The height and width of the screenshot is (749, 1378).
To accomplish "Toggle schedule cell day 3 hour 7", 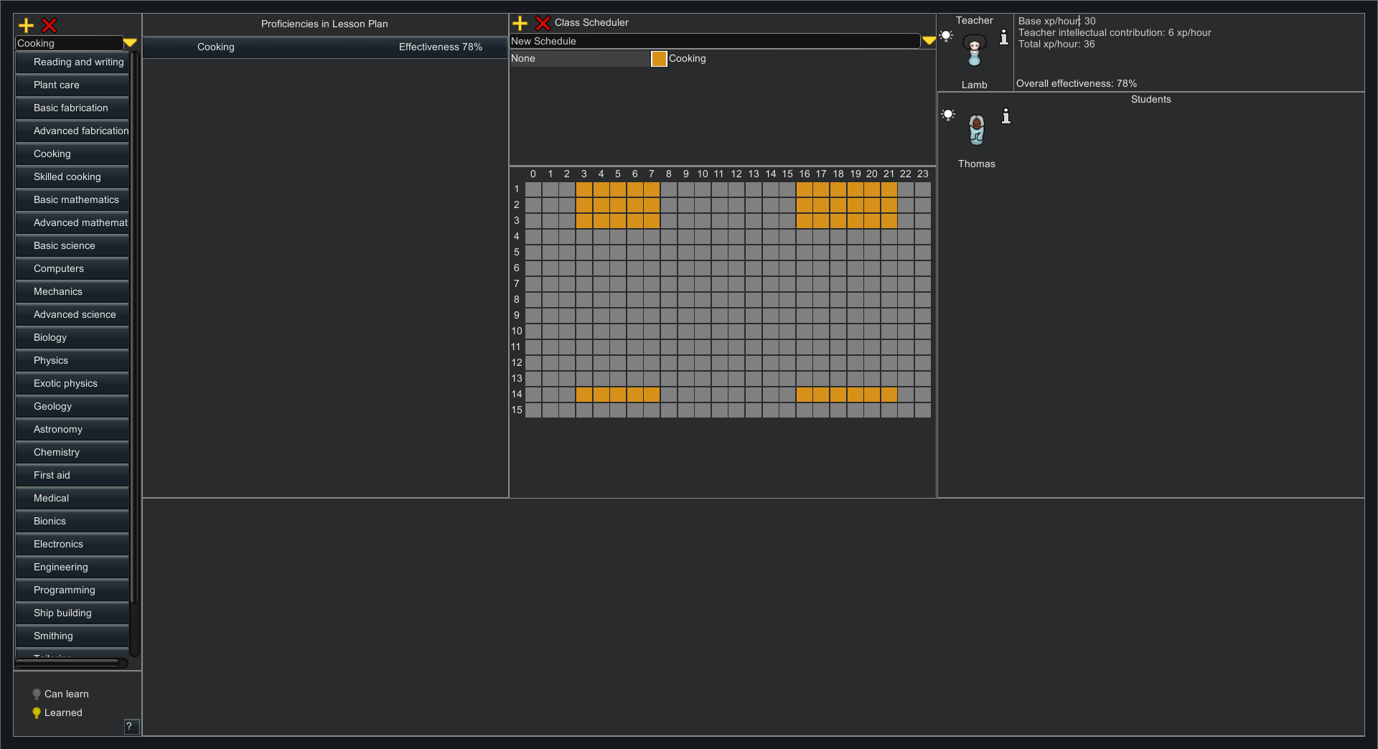I will 652,221.
